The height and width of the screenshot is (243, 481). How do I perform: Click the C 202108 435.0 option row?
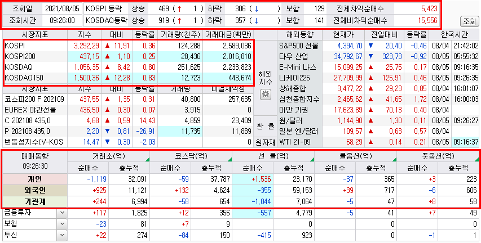point(128,120)
